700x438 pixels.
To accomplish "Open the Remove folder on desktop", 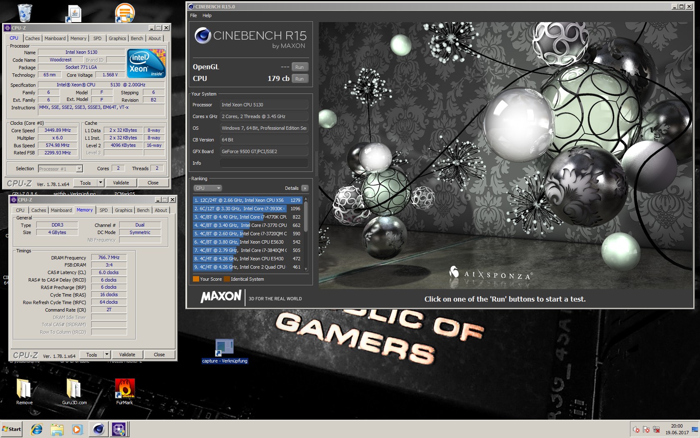I will tap(24, 391).
